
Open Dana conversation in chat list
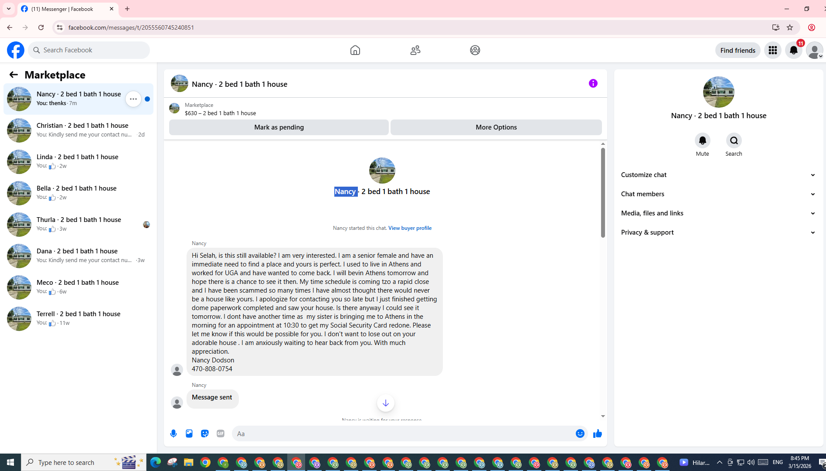78,256
